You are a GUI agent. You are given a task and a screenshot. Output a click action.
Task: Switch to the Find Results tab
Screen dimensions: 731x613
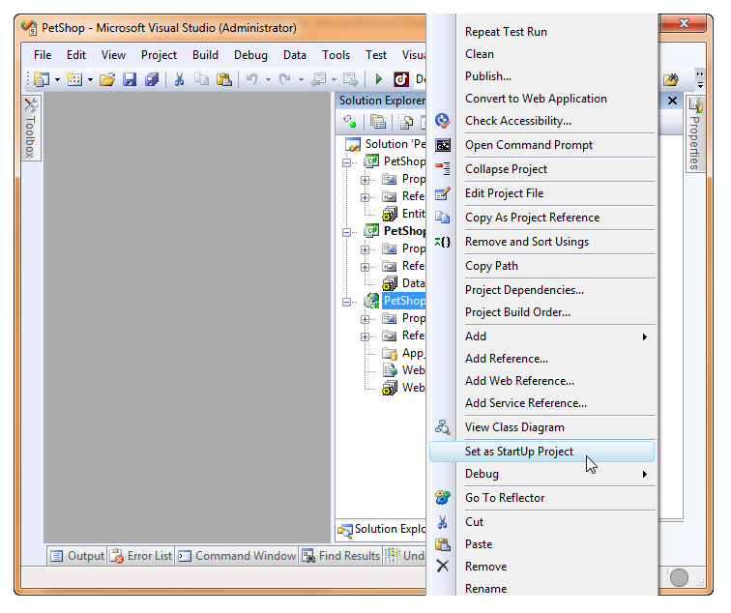[x=340, y=556]
